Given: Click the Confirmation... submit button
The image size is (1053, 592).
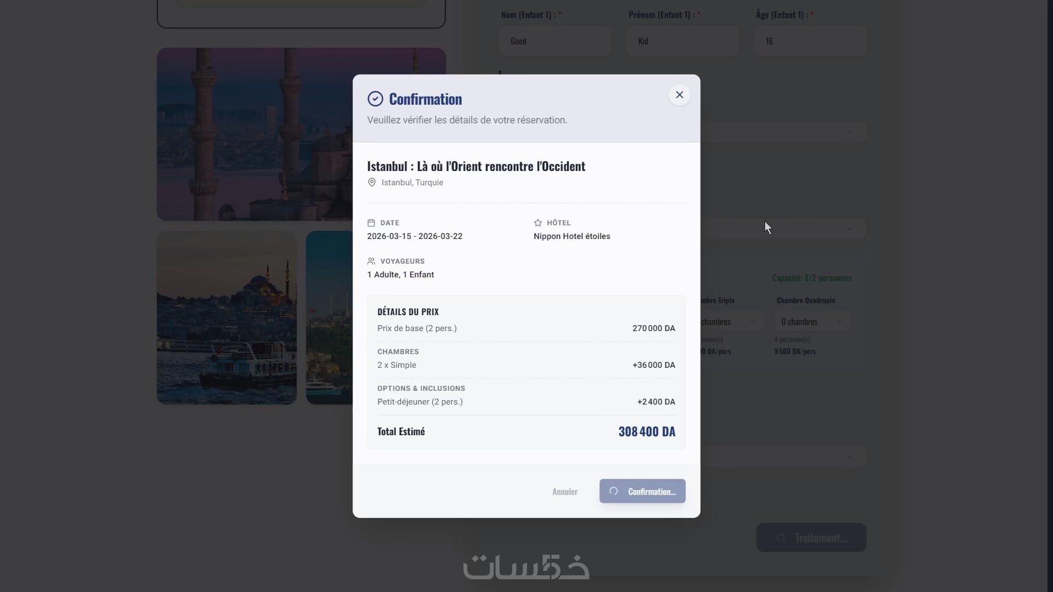Looking at the screenshot, I should [x=642, y=491].
